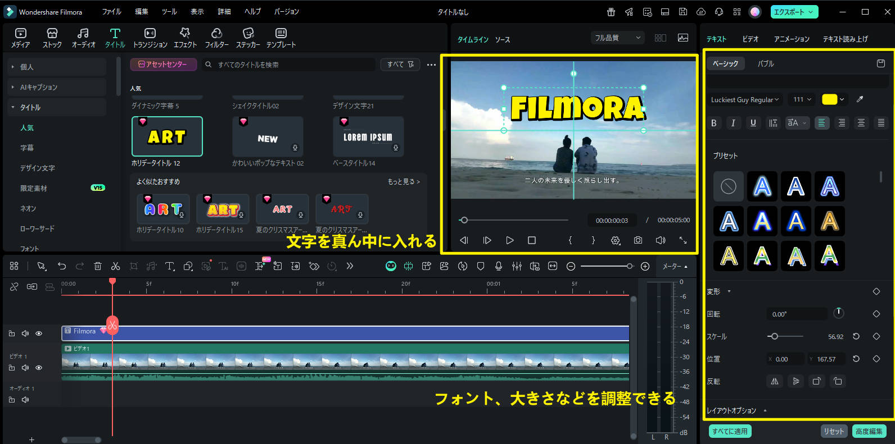The width and height of the screenshot is (895, 444).
Task: Open the text color dropdown arrow
Action: click(842, 99)
